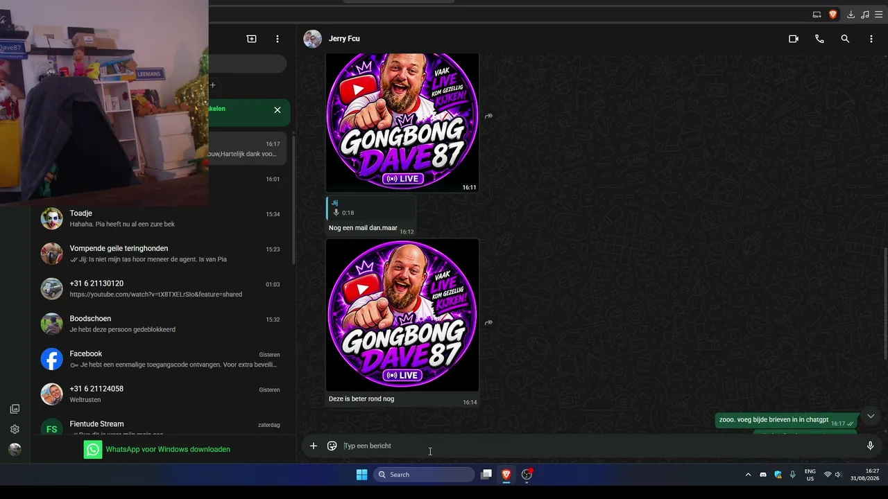Click the taskbar Search box
The height and width of the screenshot is (499, 888).
(x=424, y=475)
